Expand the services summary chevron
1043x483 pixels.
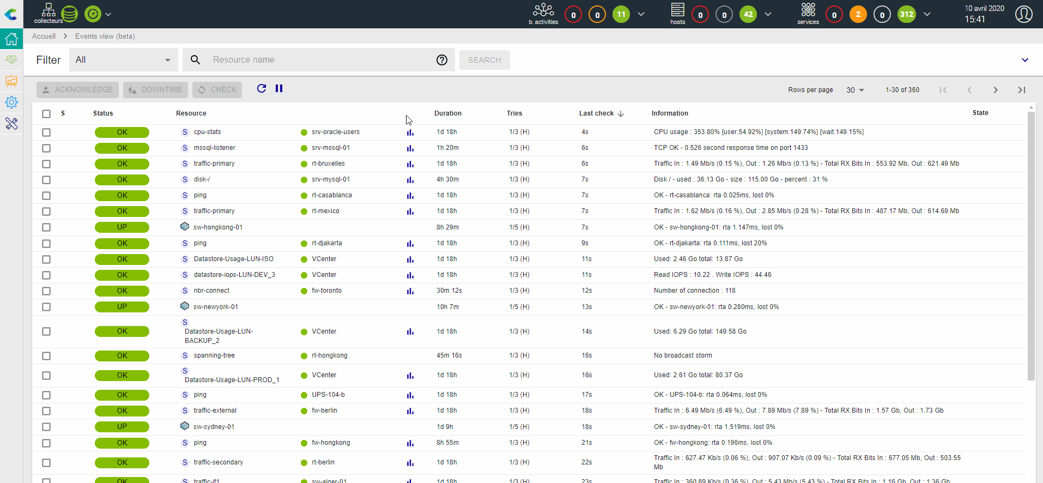pos(927,14)
